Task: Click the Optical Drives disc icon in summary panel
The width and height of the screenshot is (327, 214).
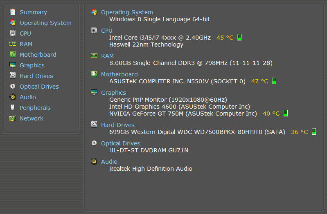Action: (x=94, y=143)
